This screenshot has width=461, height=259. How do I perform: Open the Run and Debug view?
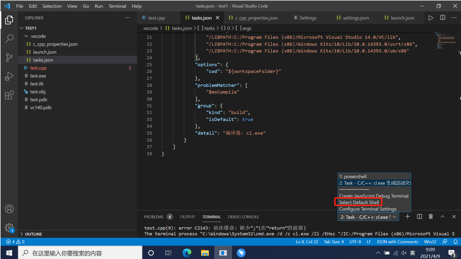point(9,76)
